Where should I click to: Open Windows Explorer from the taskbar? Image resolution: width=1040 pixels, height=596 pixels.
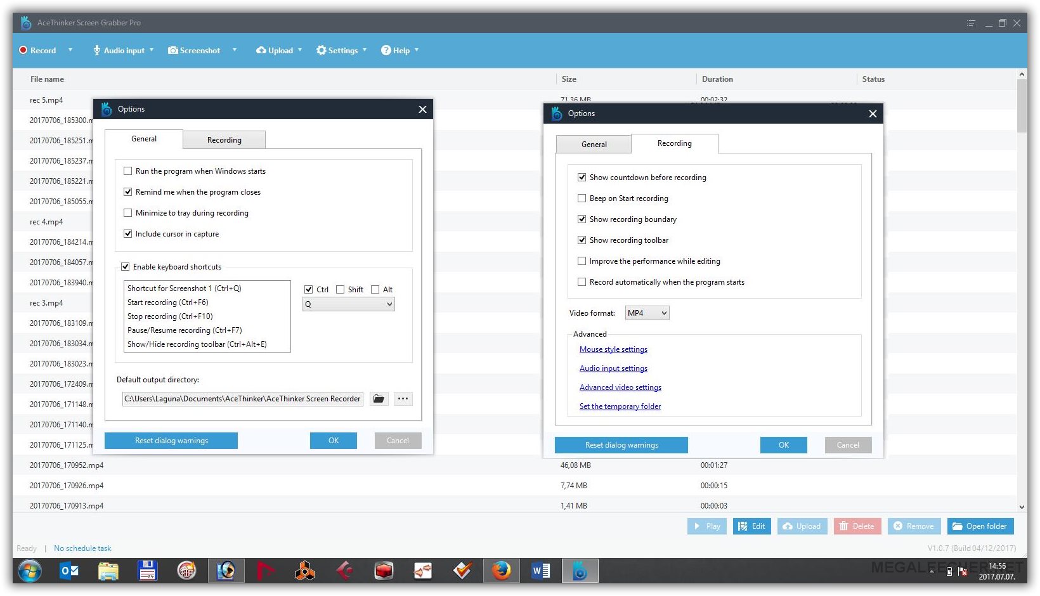tap(108, 571)
